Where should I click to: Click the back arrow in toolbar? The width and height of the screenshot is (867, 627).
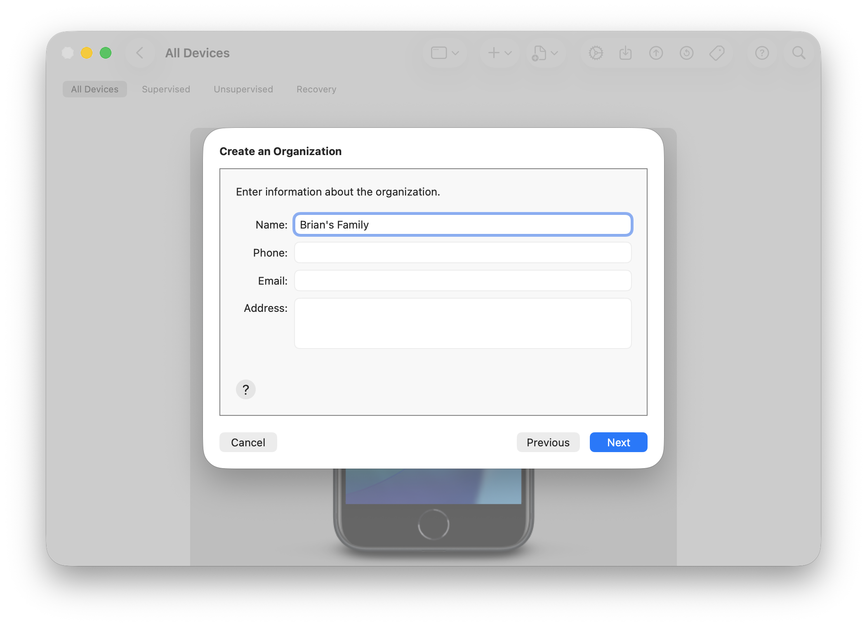pyautogui.click(x=140, y=53)
